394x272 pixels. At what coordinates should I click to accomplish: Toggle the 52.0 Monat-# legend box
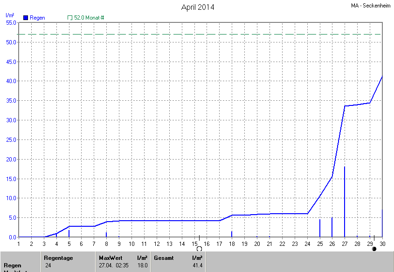pos(70,17)
